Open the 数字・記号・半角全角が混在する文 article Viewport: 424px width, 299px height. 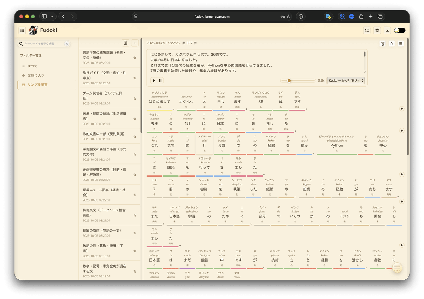[x=110, y=270]
